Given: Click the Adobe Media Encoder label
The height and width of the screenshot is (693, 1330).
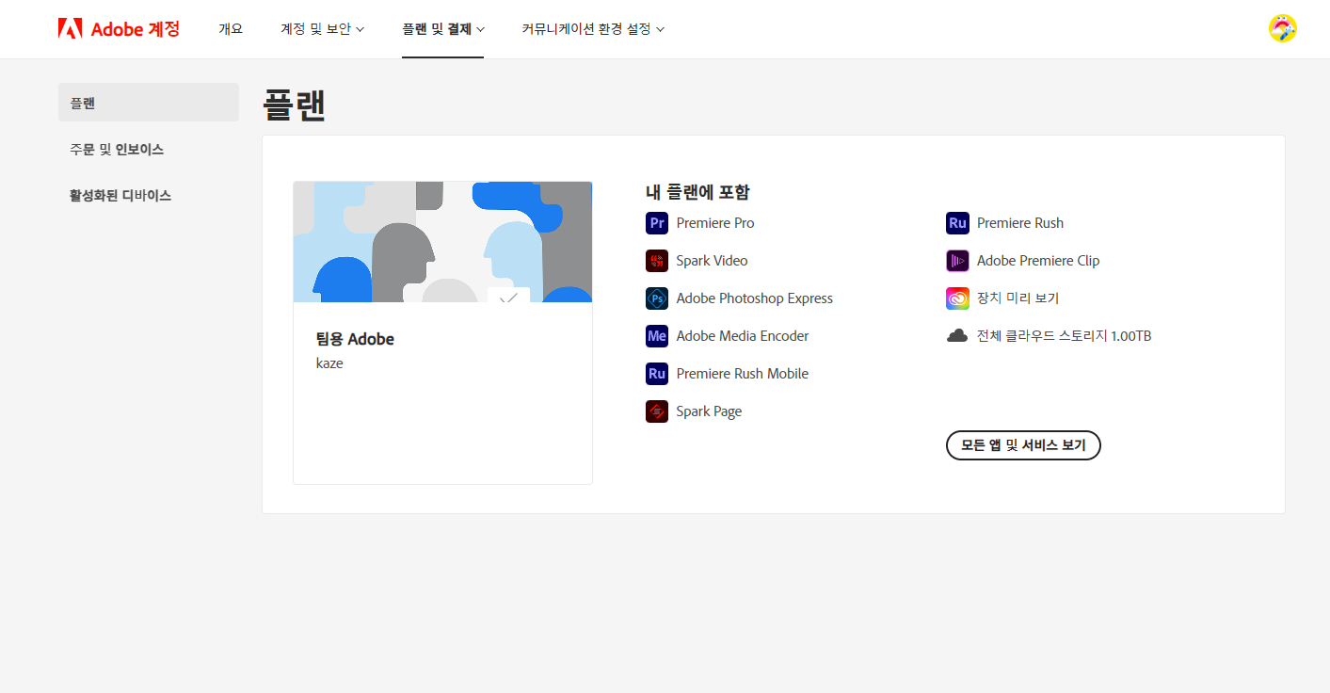Looking at the screenshot, I should 743,336.
